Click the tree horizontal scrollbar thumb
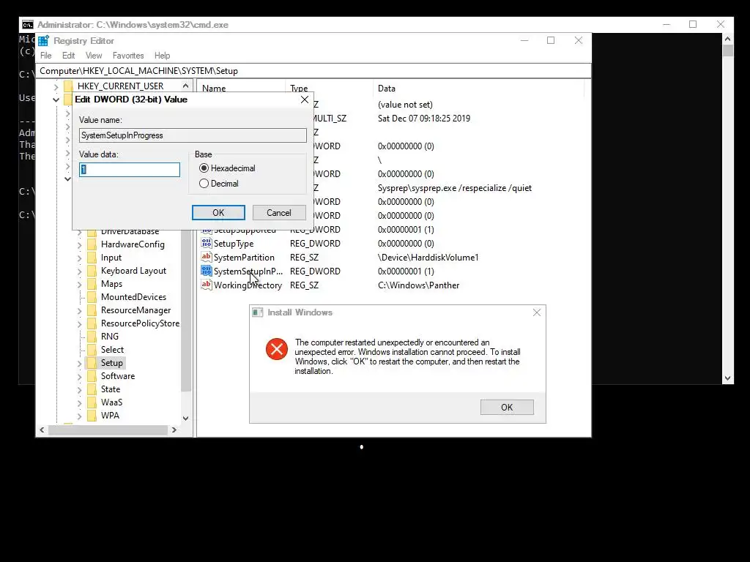This screenshot has width=750, height=562. pyautogui.click(x=108, y=430)
